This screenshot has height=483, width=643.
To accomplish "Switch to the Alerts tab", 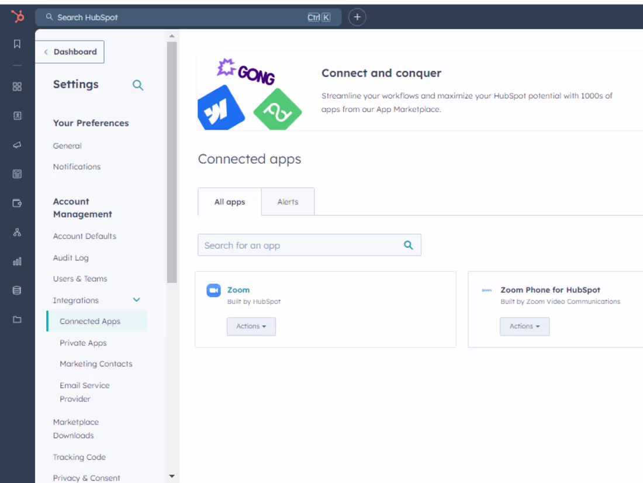I will (288, 201).
